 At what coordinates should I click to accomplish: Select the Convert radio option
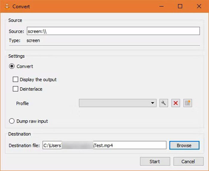point(12,66)
